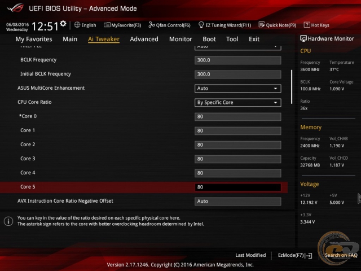The height and width of the screenshot is (271, 361).
Task: Open clock settings gear icon
Action: point(63,24)
